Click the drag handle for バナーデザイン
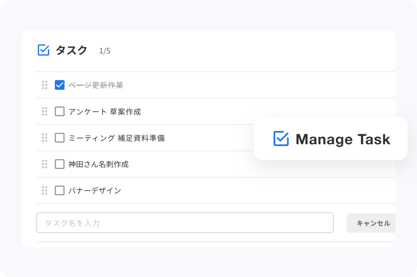The image size is (417, 277). [45, 191]
